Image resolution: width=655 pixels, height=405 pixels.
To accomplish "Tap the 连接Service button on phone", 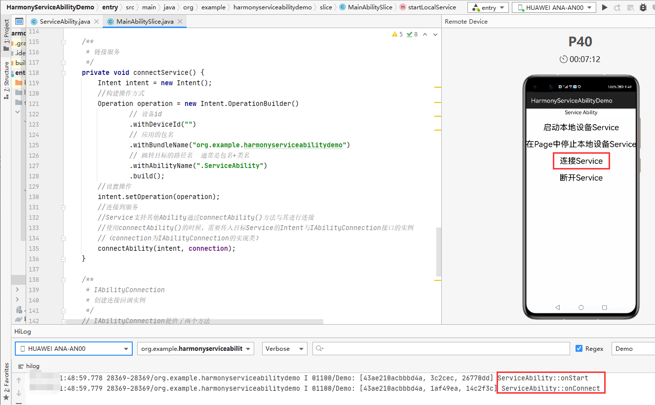I will pos(581,161).
